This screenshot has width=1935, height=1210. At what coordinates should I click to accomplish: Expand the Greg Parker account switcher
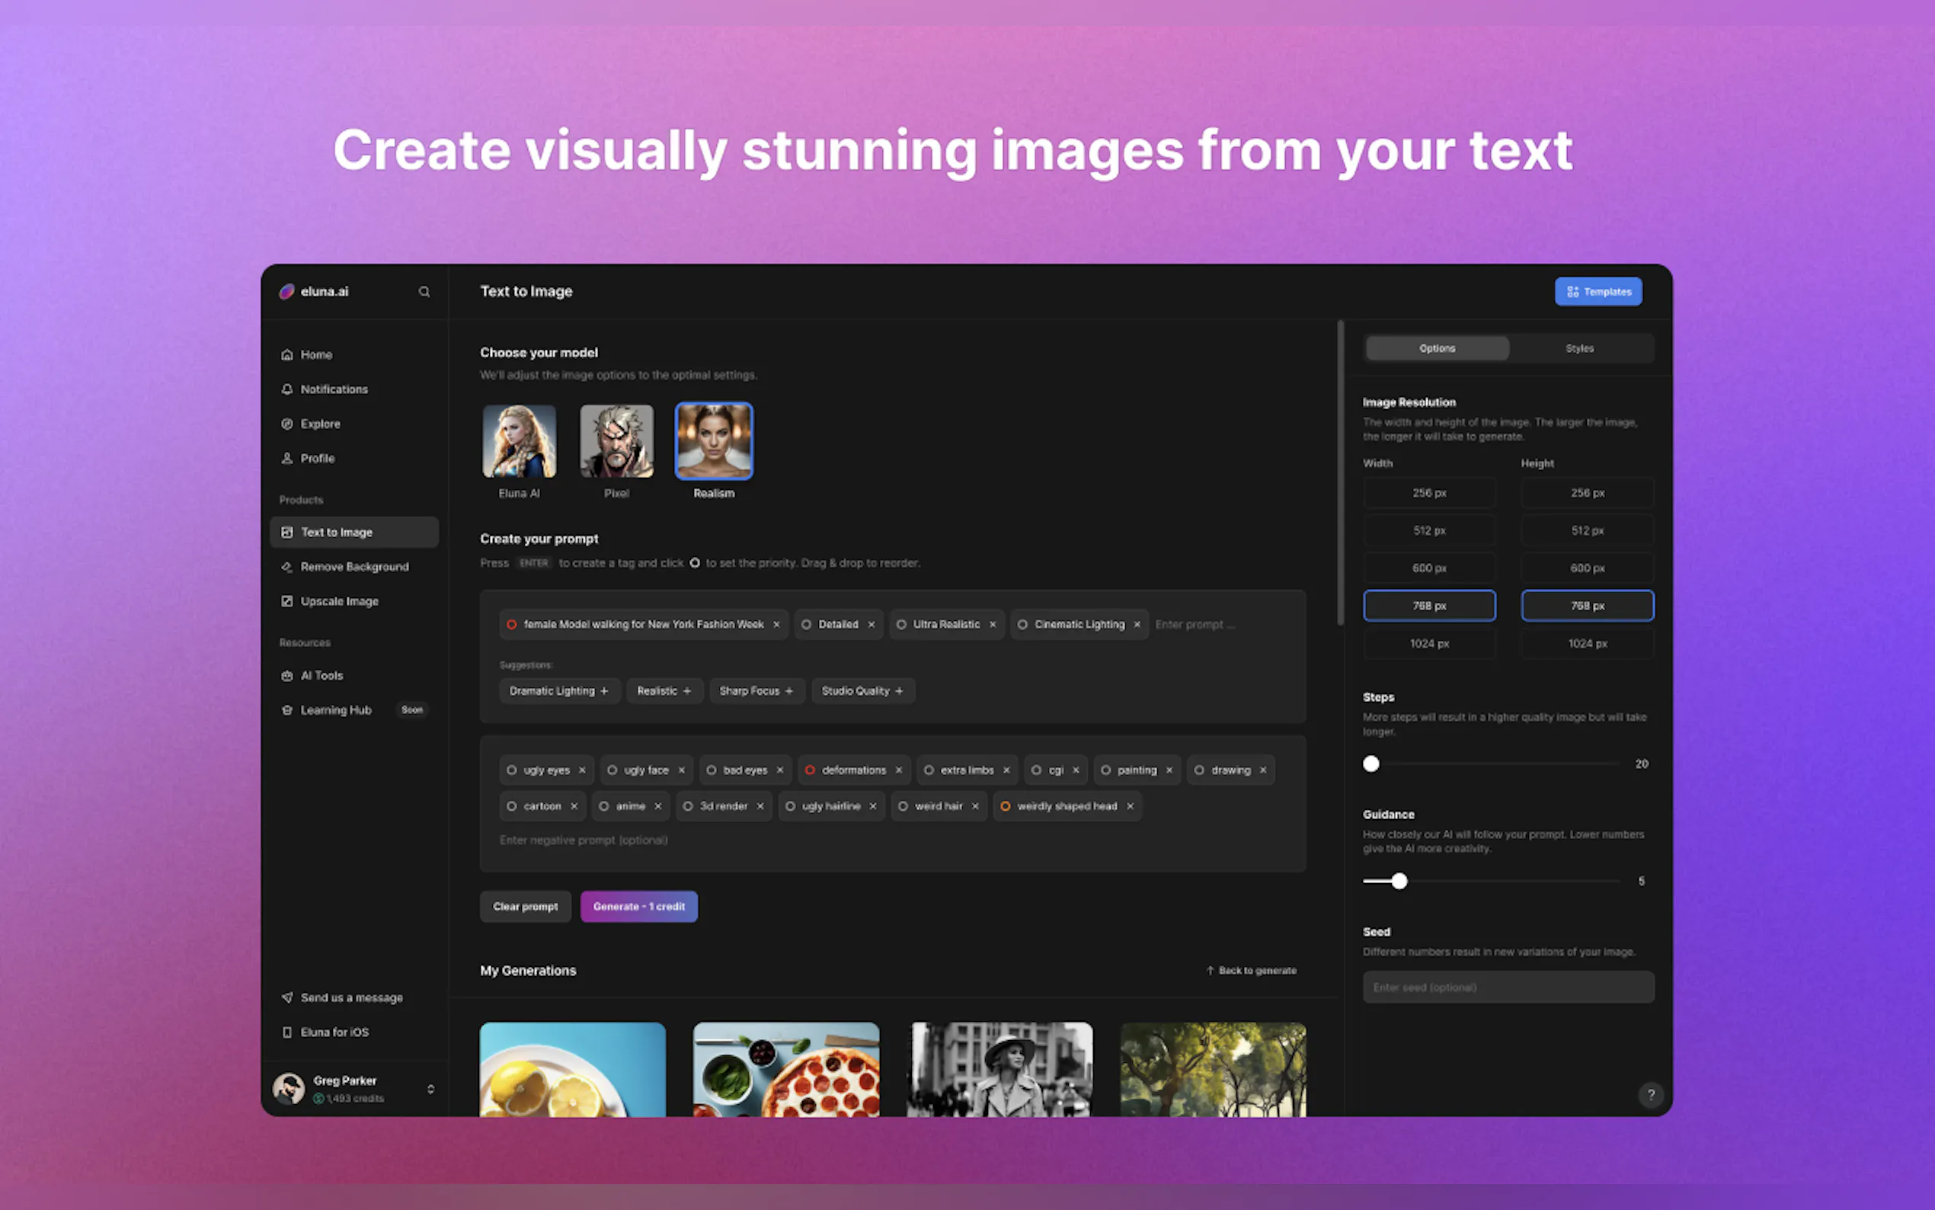coord(430,1089)
